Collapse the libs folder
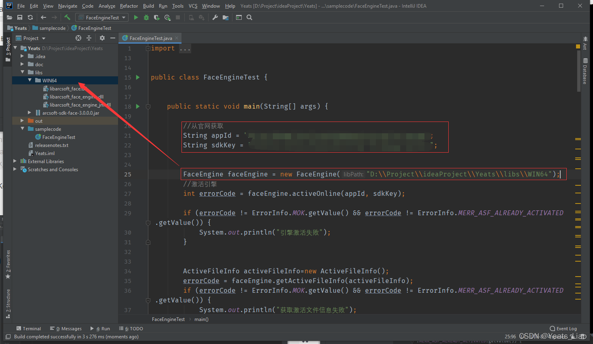 (x=23, y=72)
